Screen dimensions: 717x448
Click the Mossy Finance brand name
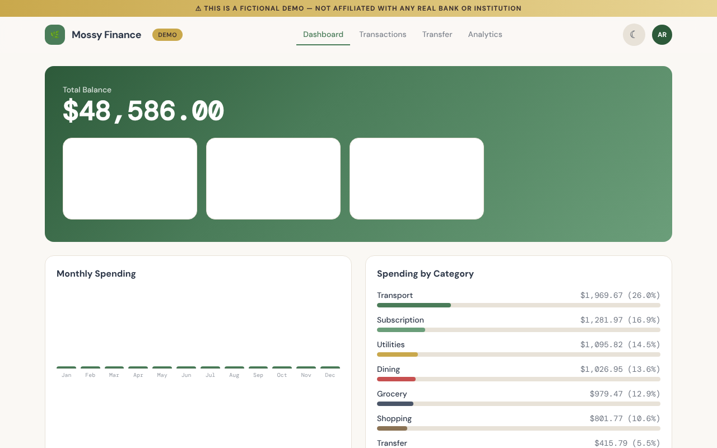tap(106, 35)
